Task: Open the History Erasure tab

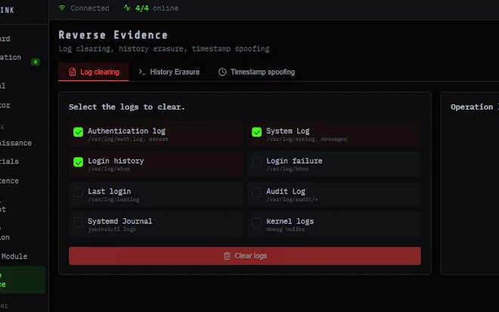Action: (x=169, y=72)
